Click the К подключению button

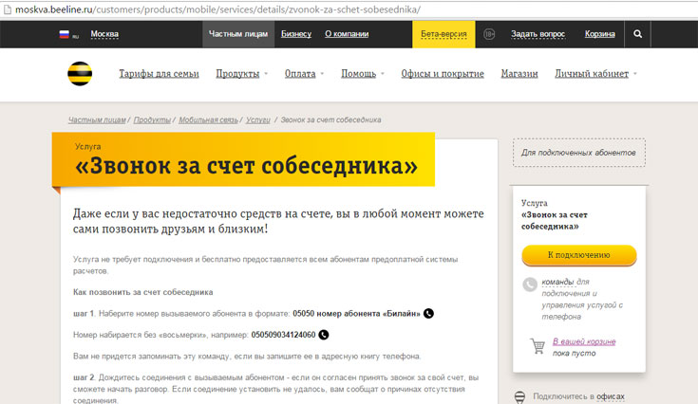[578, 255]
